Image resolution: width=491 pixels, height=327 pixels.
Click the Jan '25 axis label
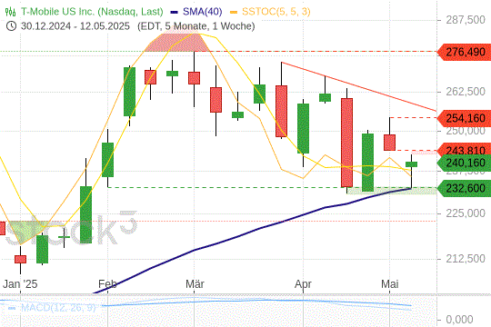click(x=20, y=284)
